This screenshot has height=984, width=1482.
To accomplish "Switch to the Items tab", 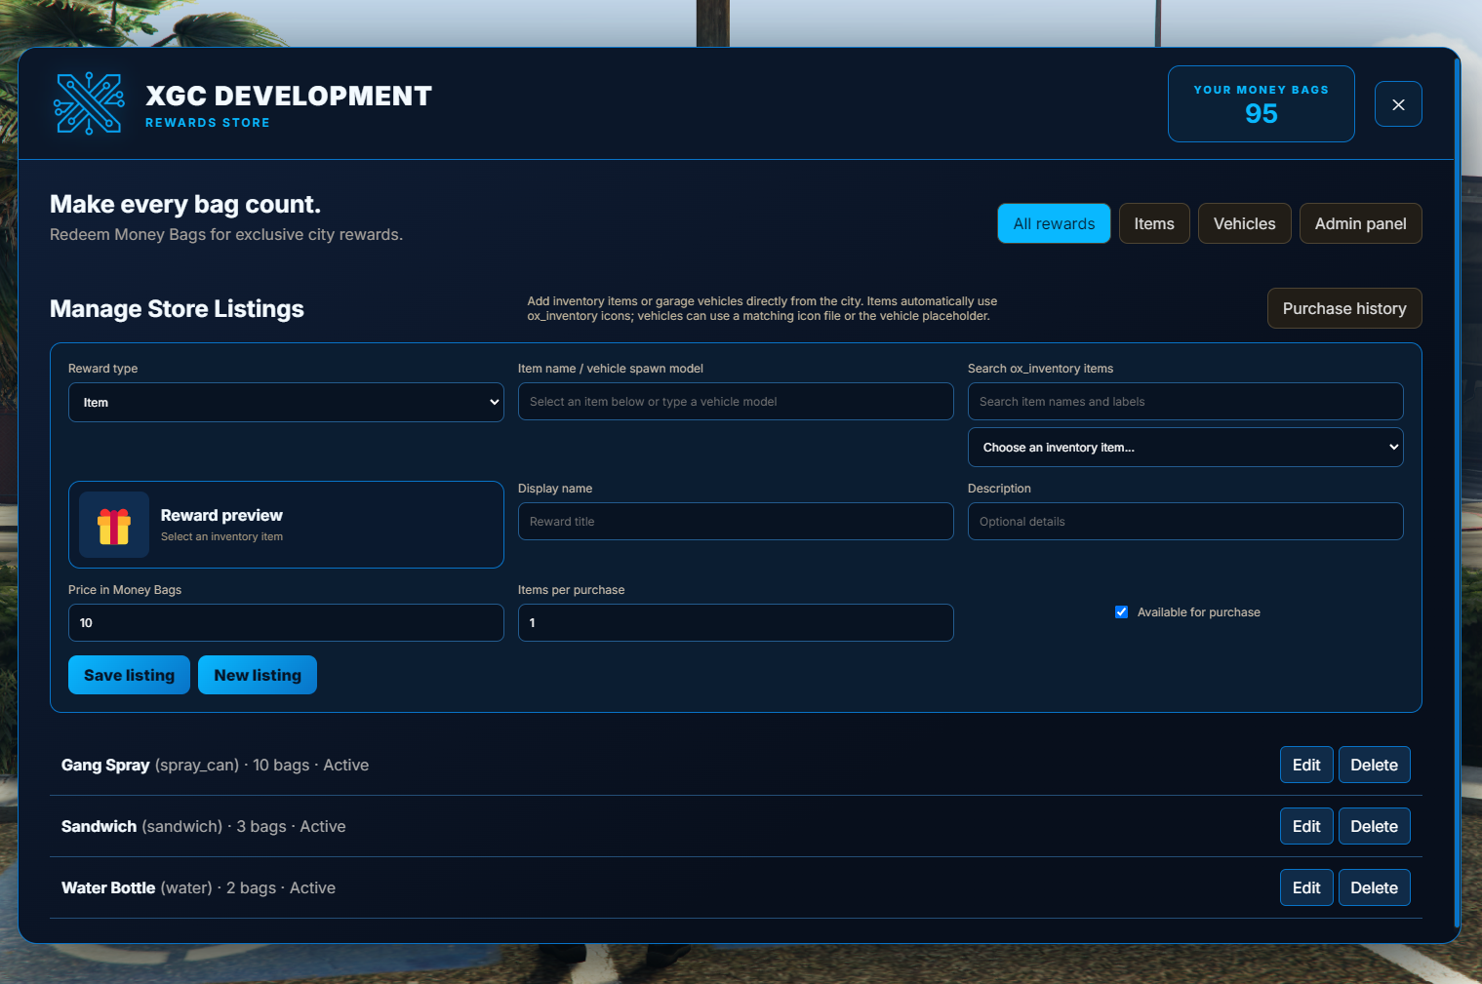I will click(1154, 223).
